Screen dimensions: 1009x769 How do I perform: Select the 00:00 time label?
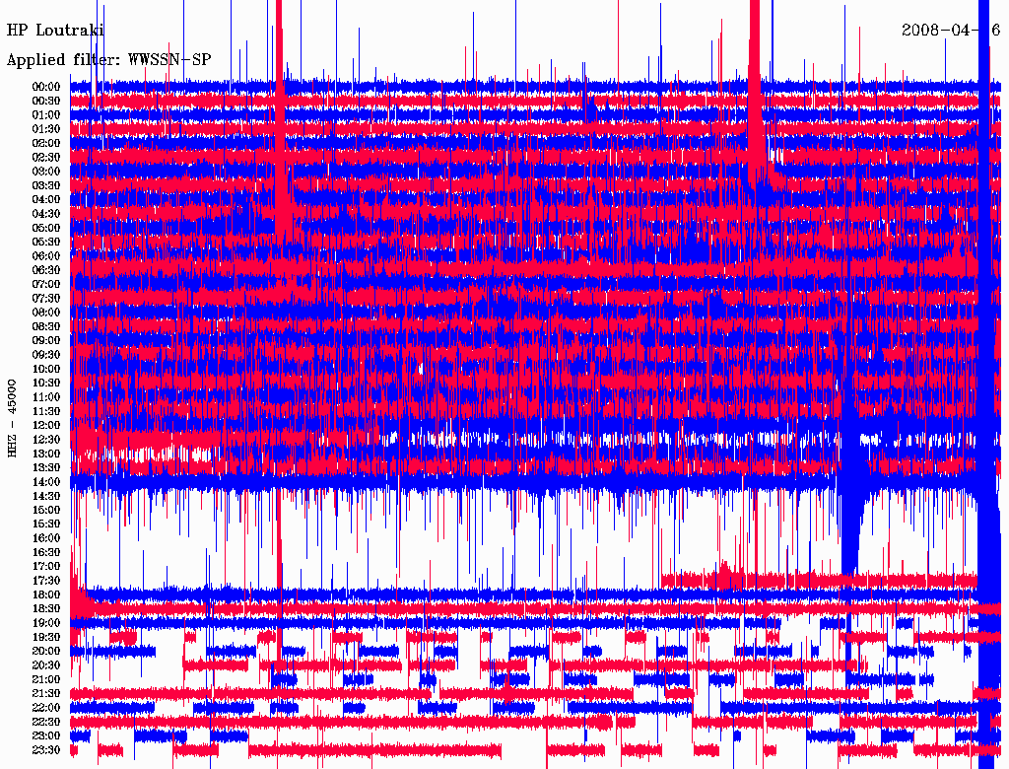[x=46, y=87]
